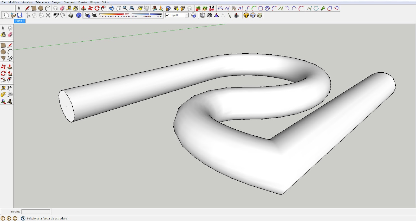This screenshot has width=416, height=221.
Task: Select the 3D Text tool
Action: click(x=10, y=101)
